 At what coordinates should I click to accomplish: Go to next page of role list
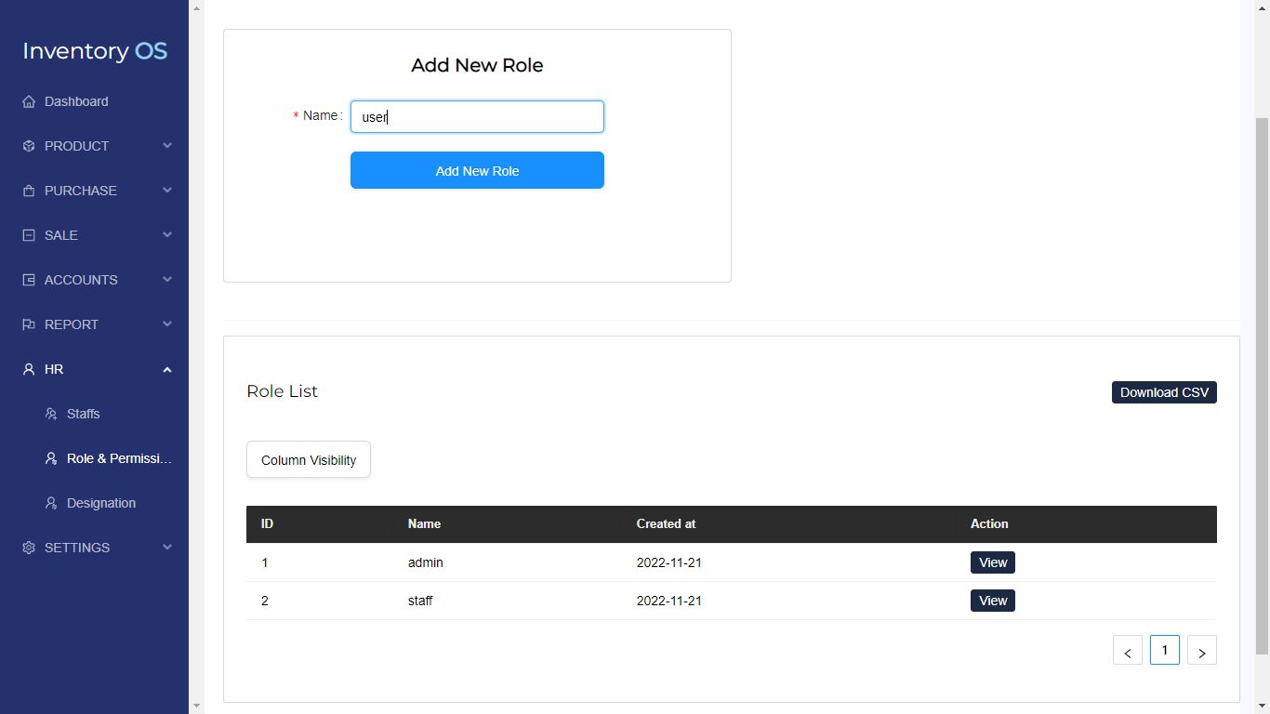(1201, 651)
